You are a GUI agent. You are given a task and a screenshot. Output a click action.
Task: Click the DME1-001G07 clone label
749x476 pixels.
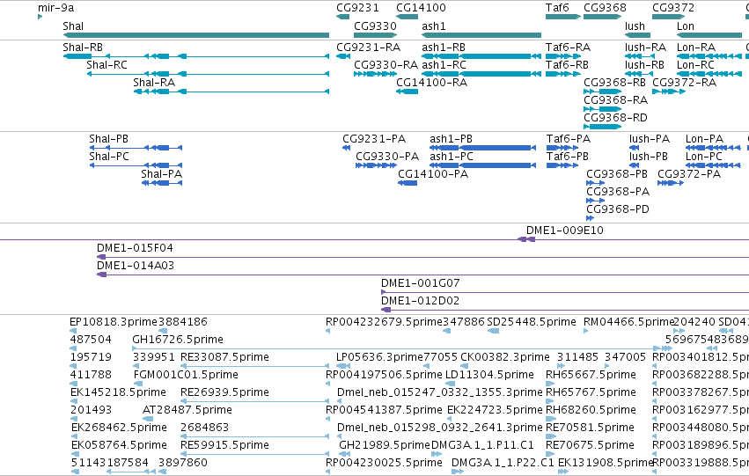(x=421, y=283)
